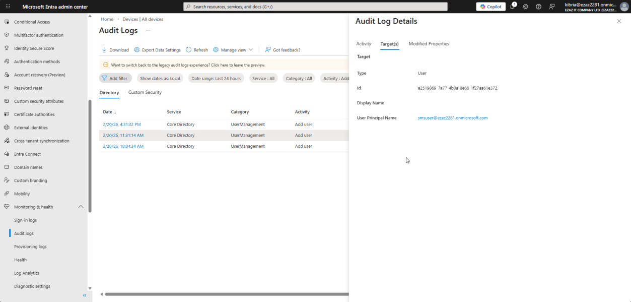
Task: Open Provisioning logs
Action: pos(30,247)
